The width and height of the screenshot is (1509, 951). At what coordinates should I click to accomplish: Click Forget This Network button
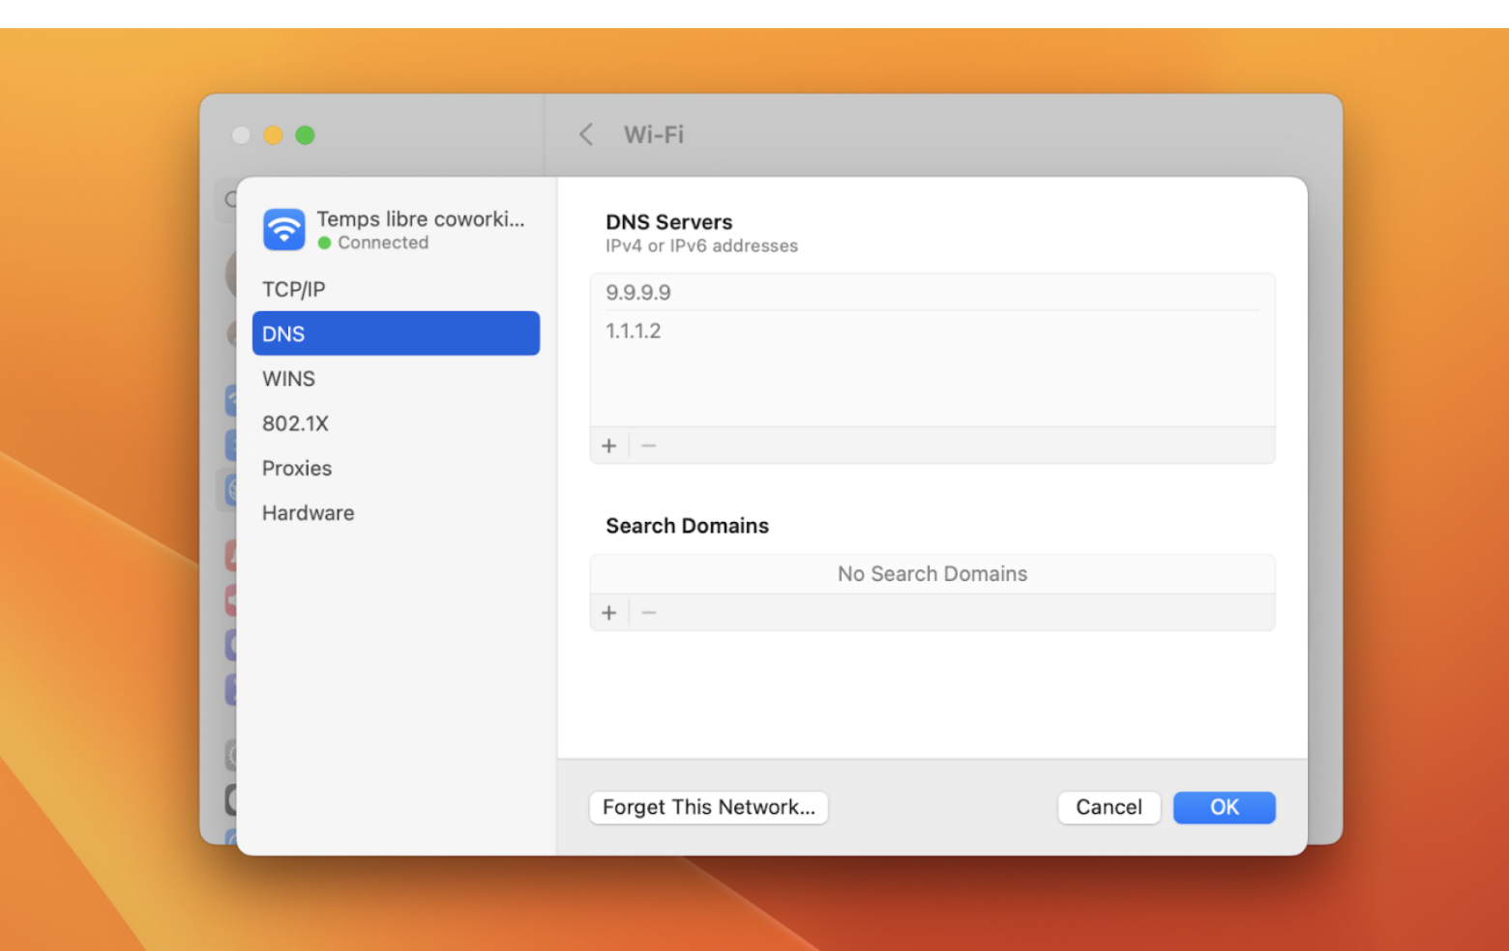pos(708,807)
